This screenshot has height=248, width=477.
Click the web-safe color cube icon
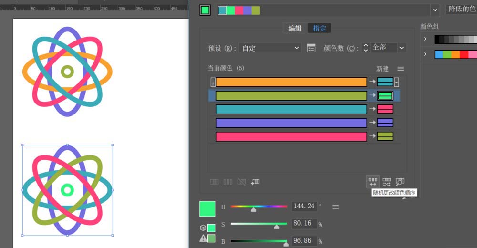[x=203, y=228]
